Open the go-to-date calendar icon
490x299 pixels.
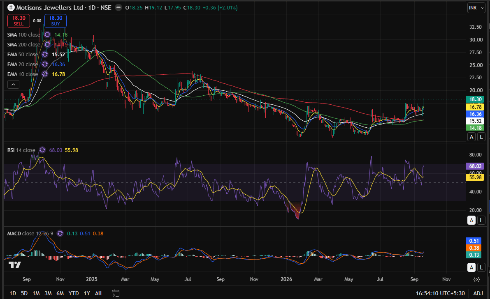[x=115, y=293]
